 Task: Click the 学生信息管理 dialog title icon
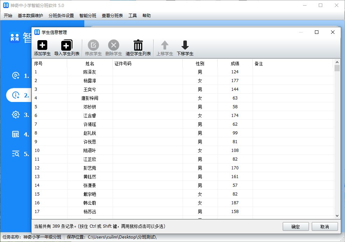(x=37, y=32)
